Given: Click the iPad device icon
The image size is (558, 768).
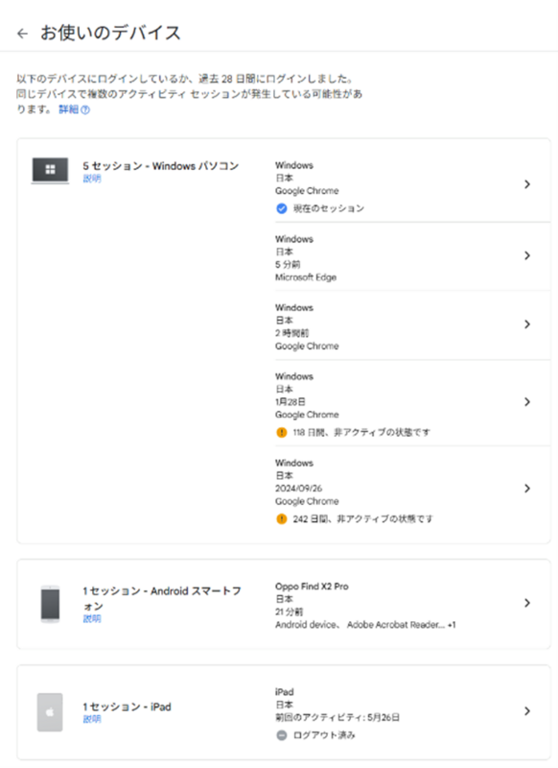Looking at the screenshot, I should point(50,711).
